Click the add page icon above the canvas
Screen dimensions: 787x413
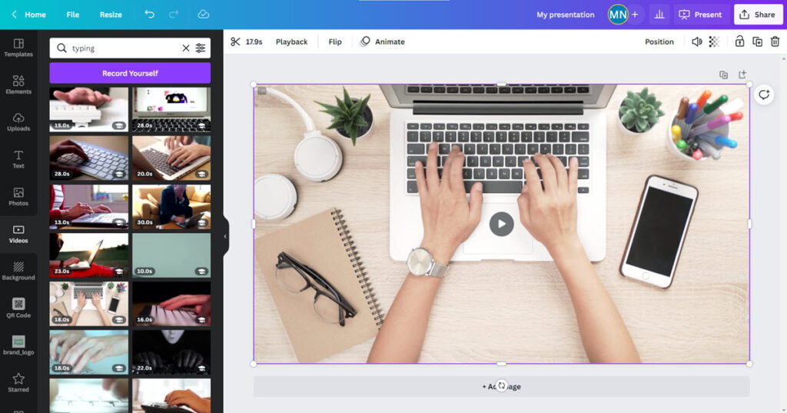click(742, 75)
